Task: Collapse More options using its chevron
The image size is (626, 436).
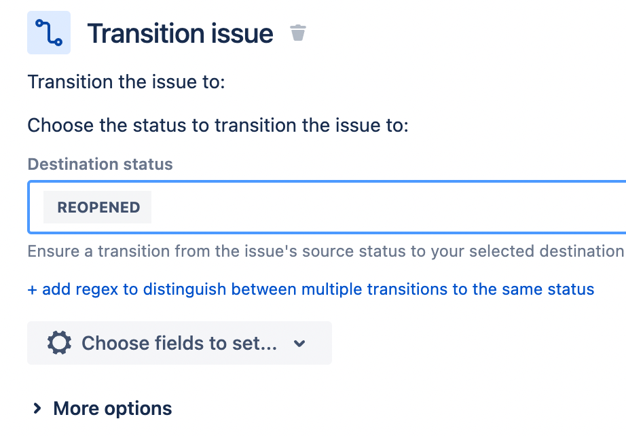Action: (37, 408)
